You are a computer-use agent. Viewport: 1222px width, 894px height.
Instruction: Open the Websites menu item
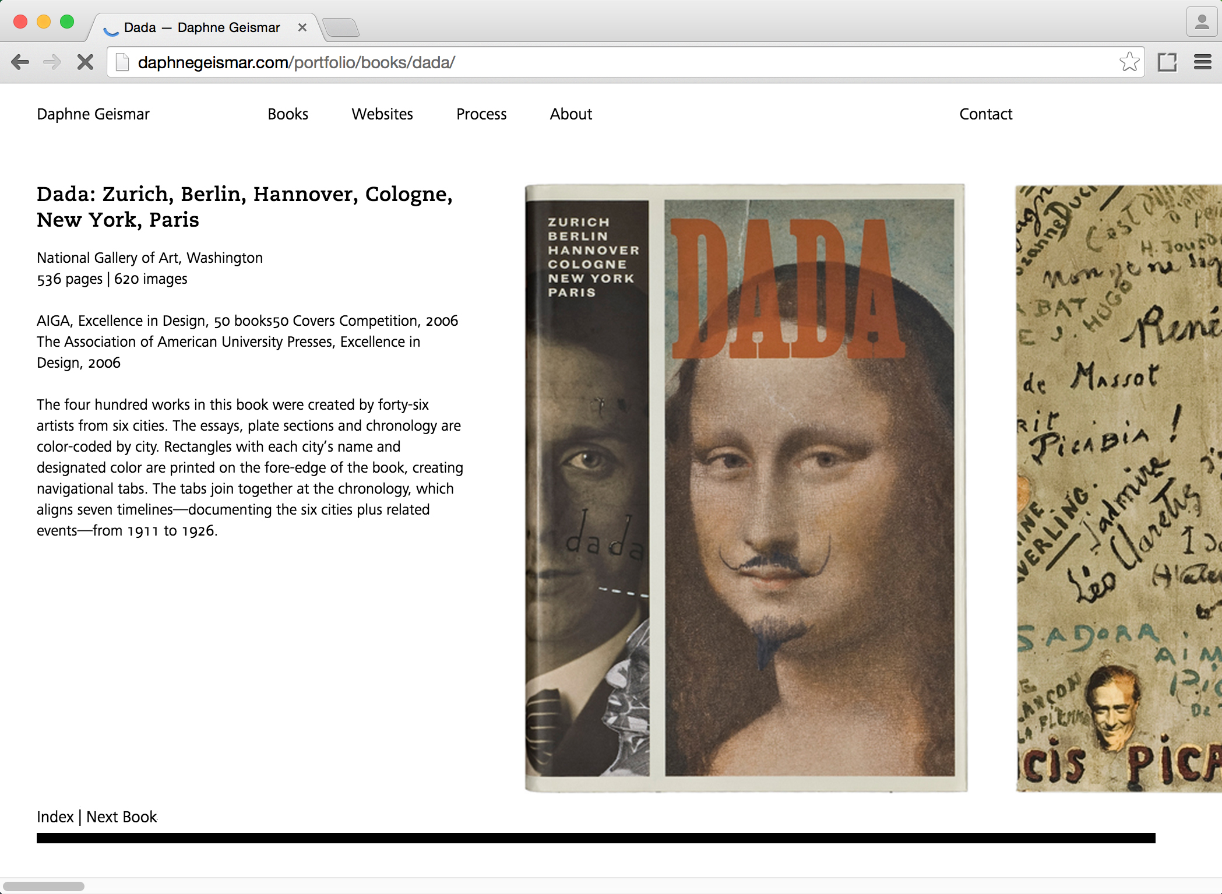click(x=382, y=114)
